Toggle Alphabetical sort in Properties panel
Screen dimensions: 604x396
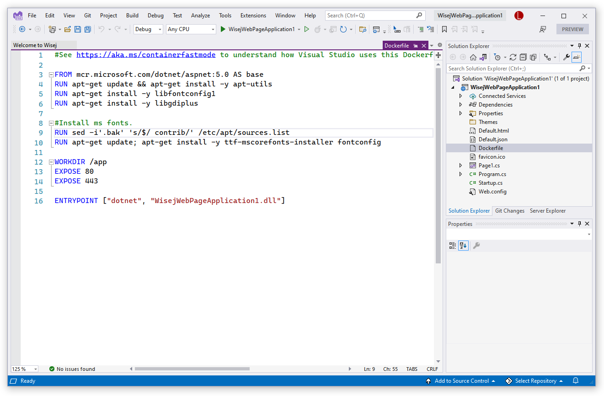coord(463,246)
